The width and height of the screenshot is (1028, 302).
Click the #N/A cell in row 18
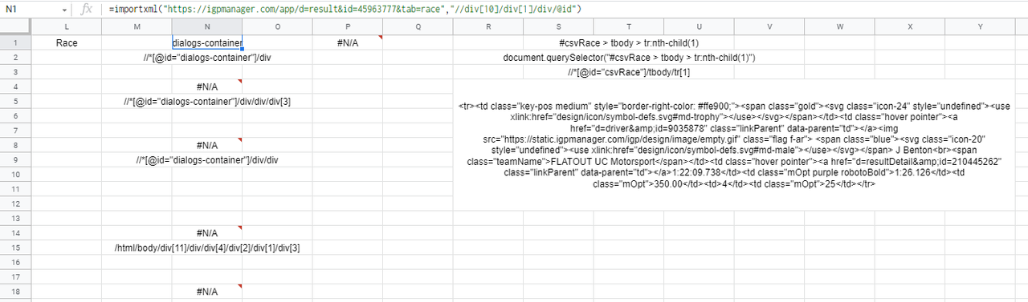207,291
